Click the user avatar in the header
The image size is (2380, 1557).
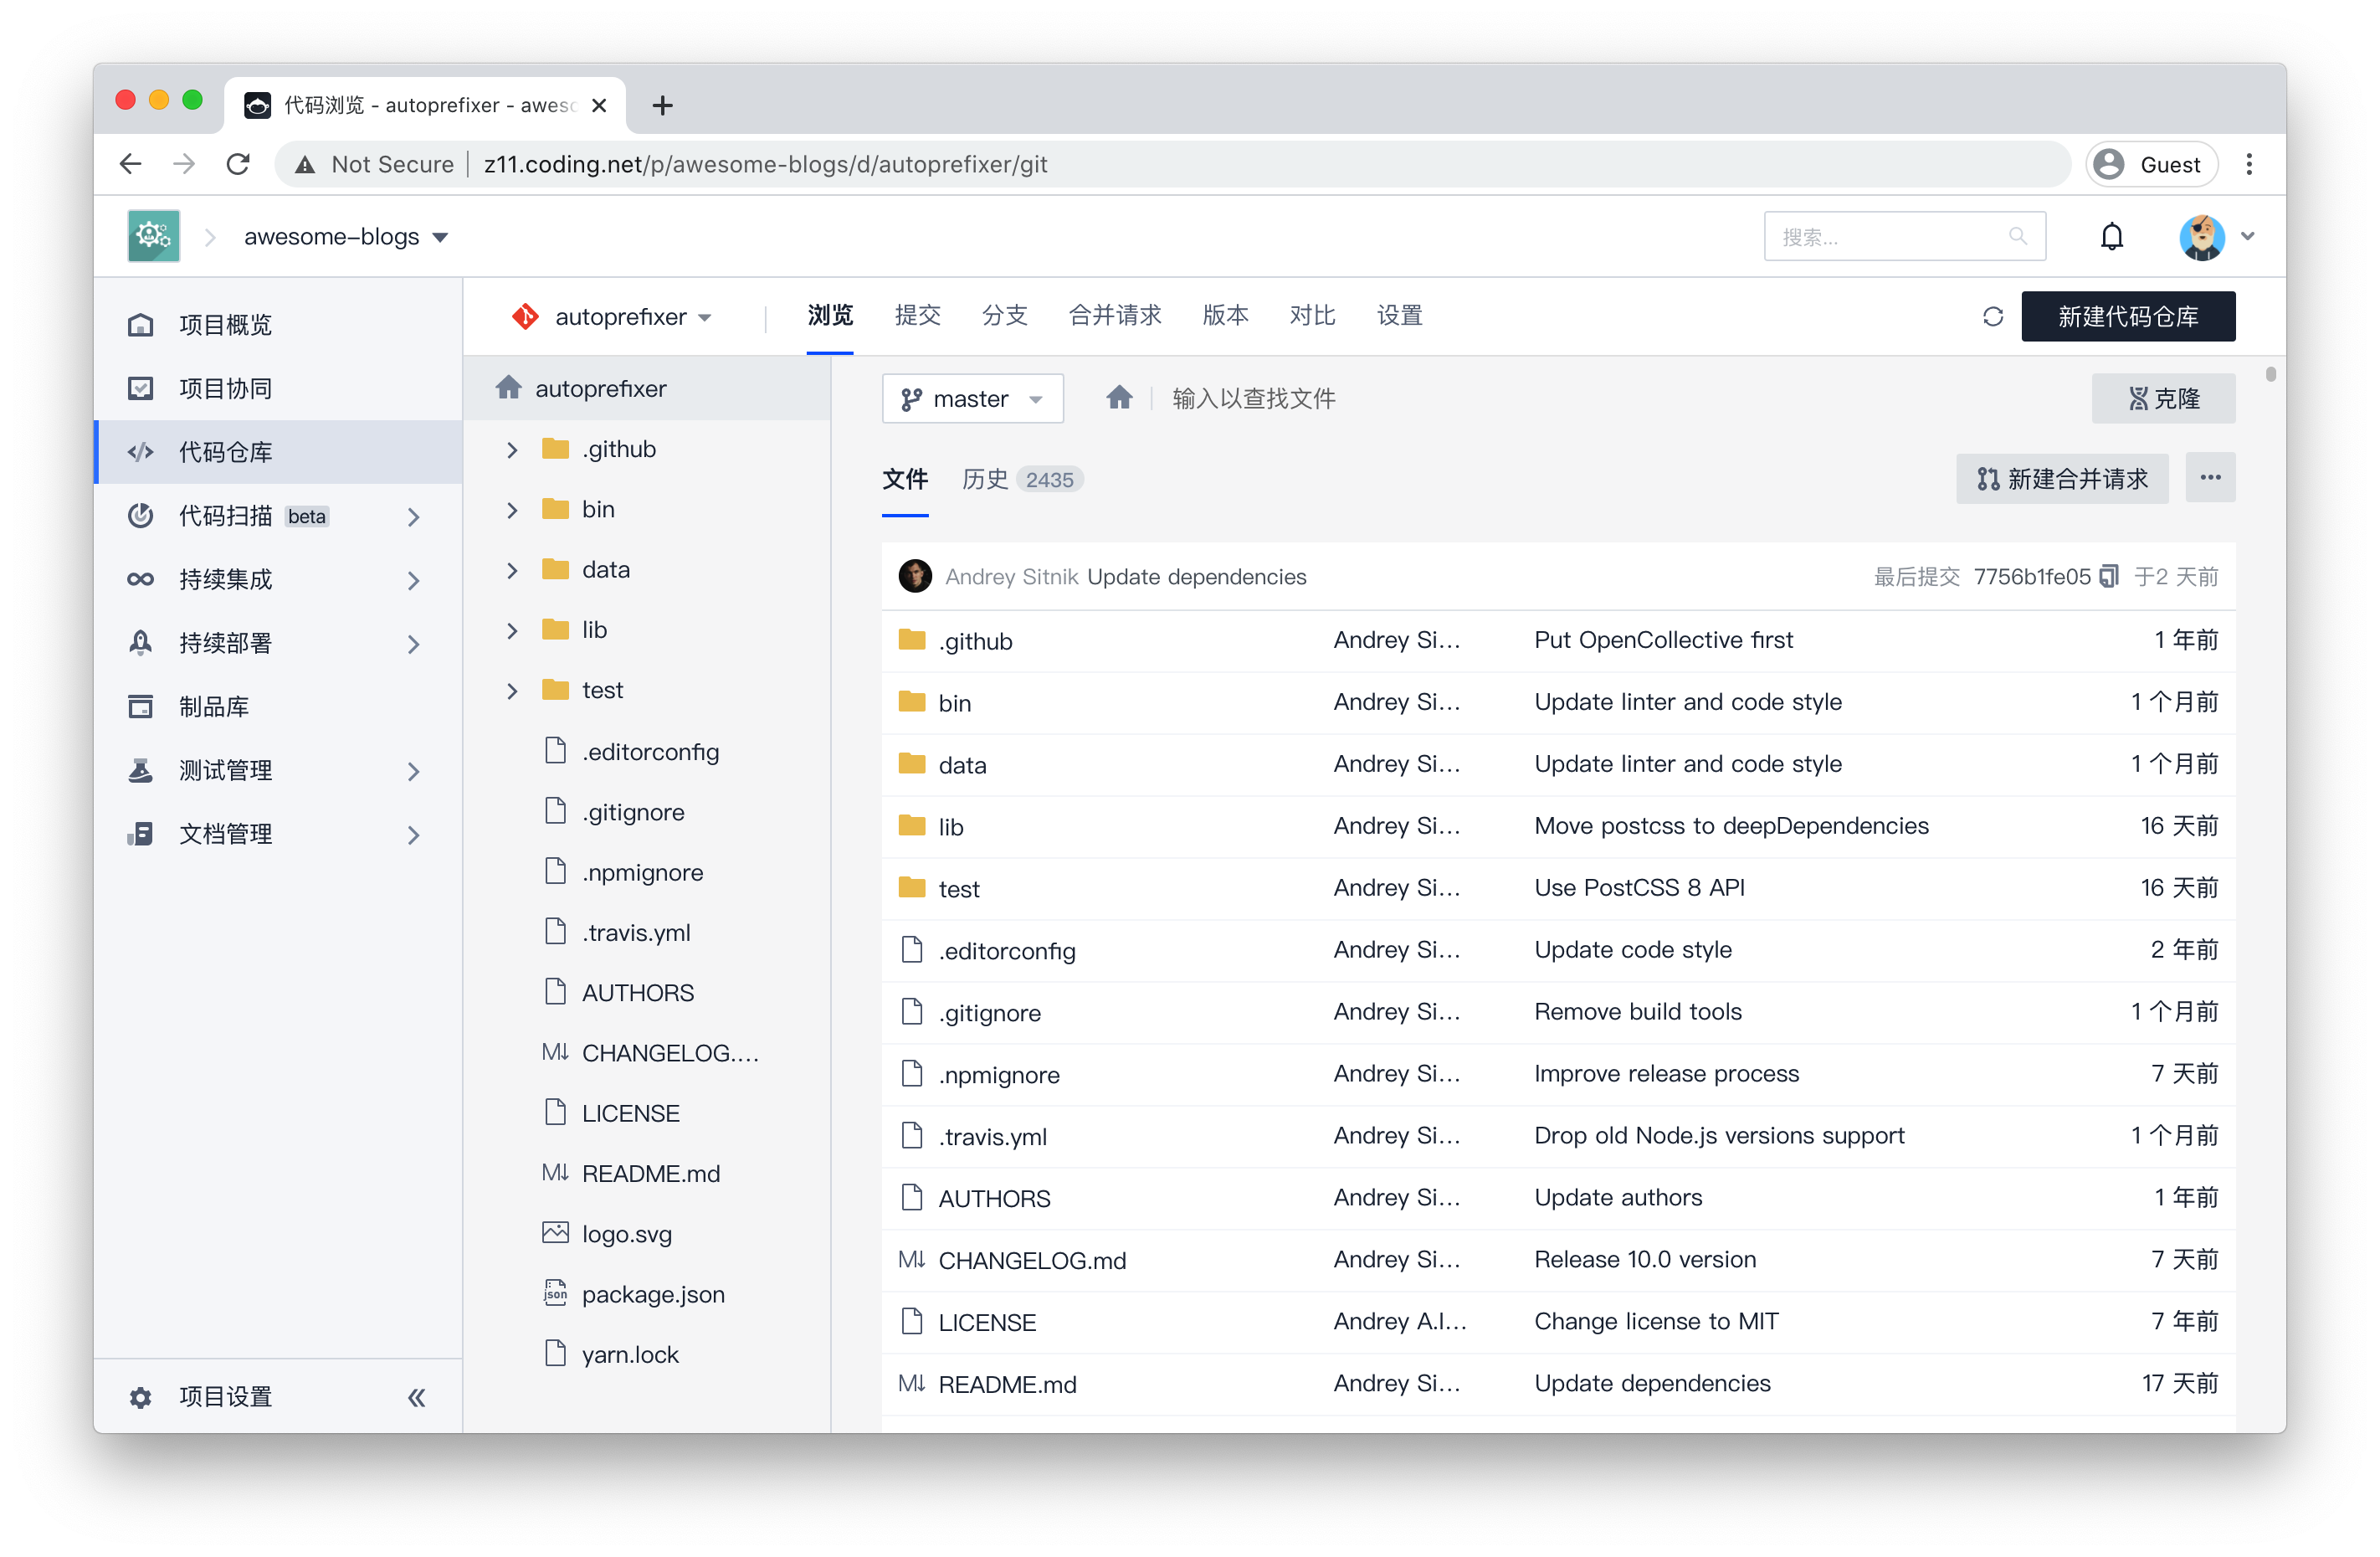pyautogui.click(x=2201, y=237)
